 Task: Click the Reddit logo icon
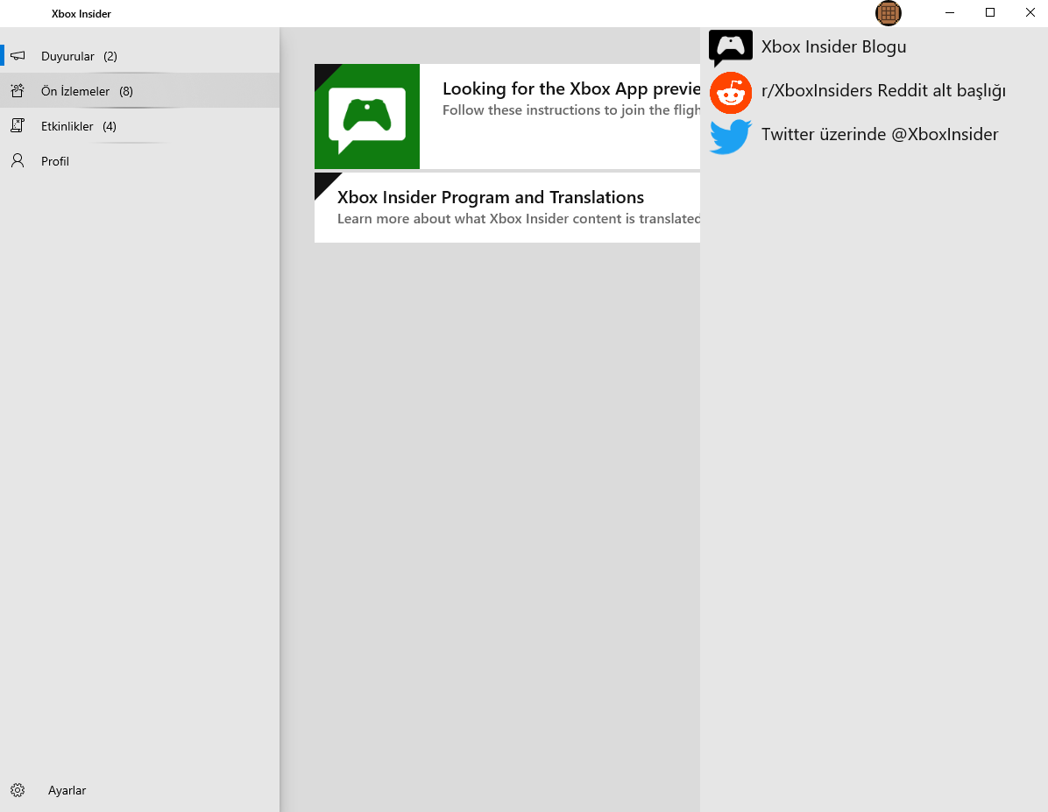pyautogui.click(x=731, y=92)
